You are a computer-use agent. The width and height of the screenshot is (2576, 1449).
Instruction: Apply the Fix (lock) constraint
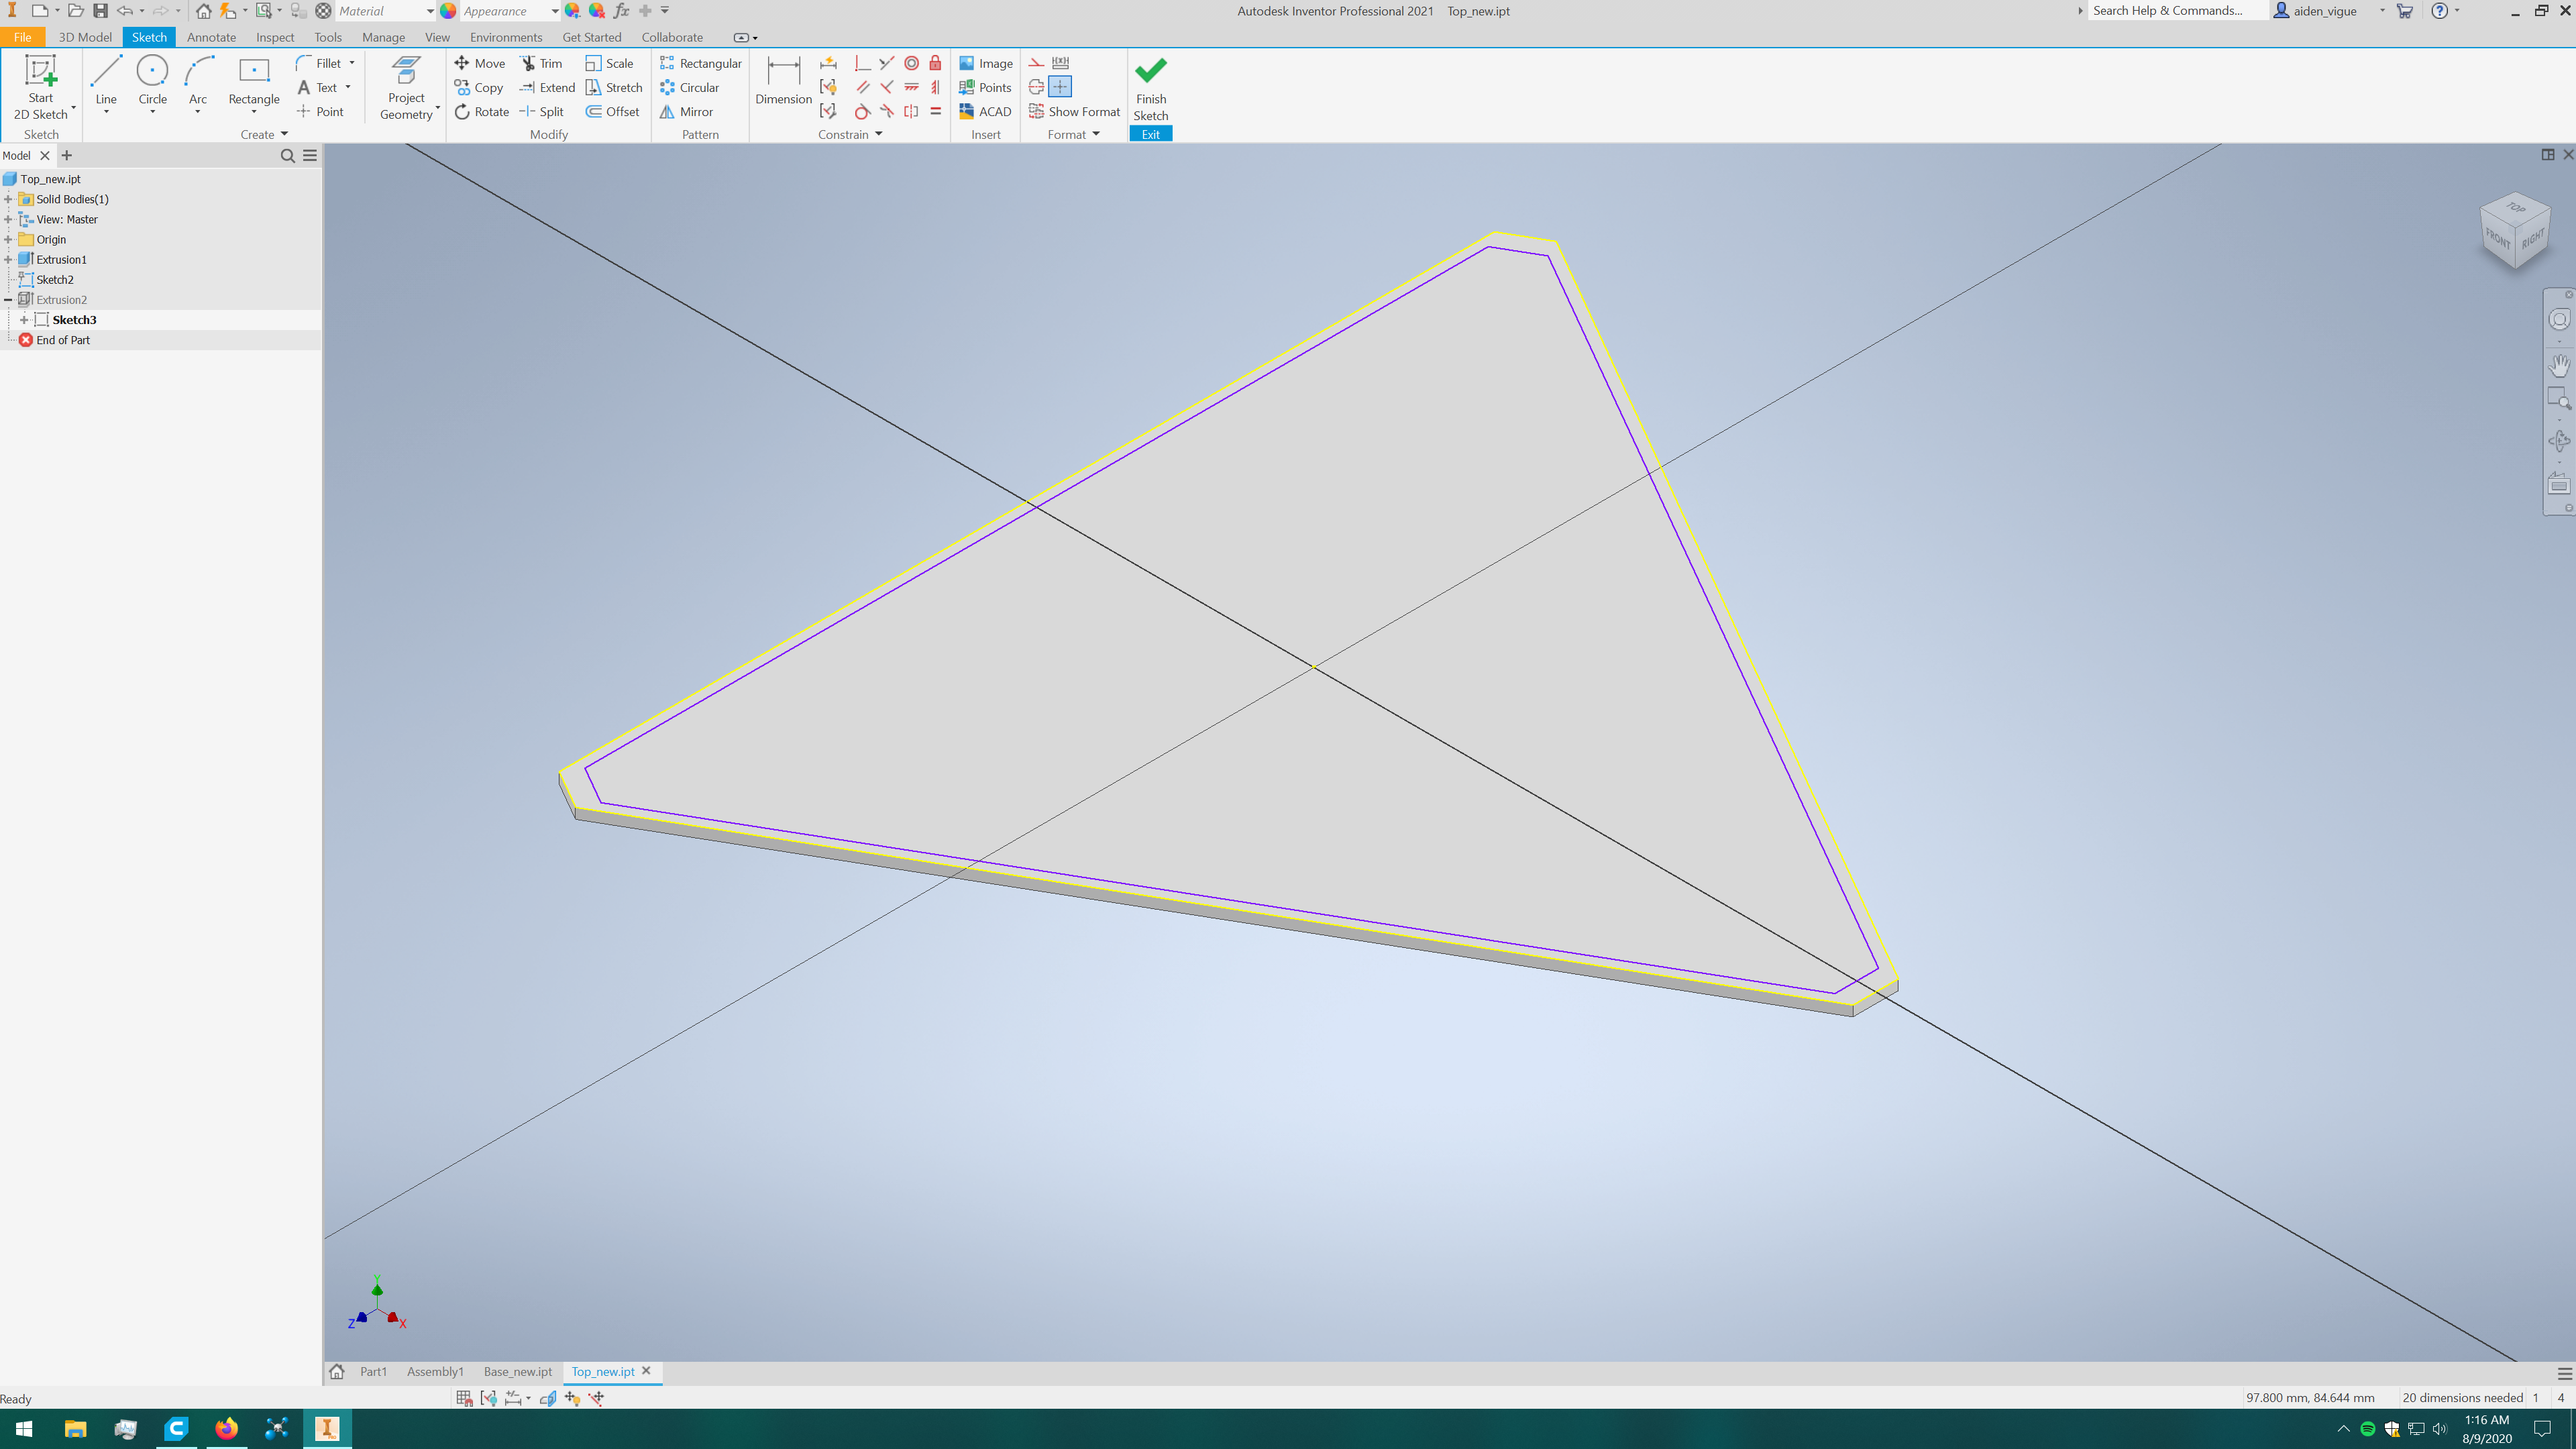pos(935,63)
